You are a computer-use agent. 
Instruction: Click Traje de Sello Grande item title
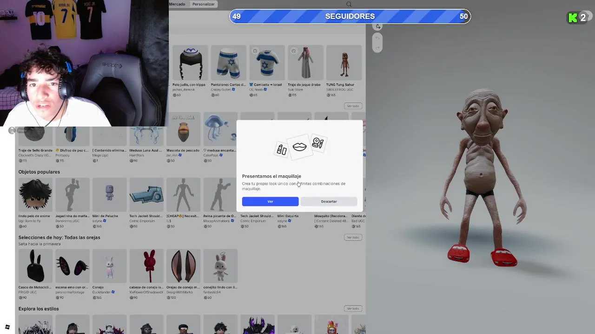(35, 150)
